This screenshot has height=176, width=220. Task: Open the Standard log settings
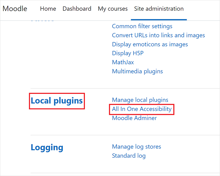click(x=129, y=156)
